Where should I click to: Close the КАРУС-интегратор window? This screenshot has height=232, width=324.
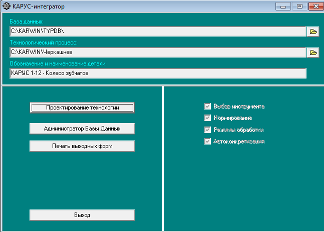click(316, 6)
